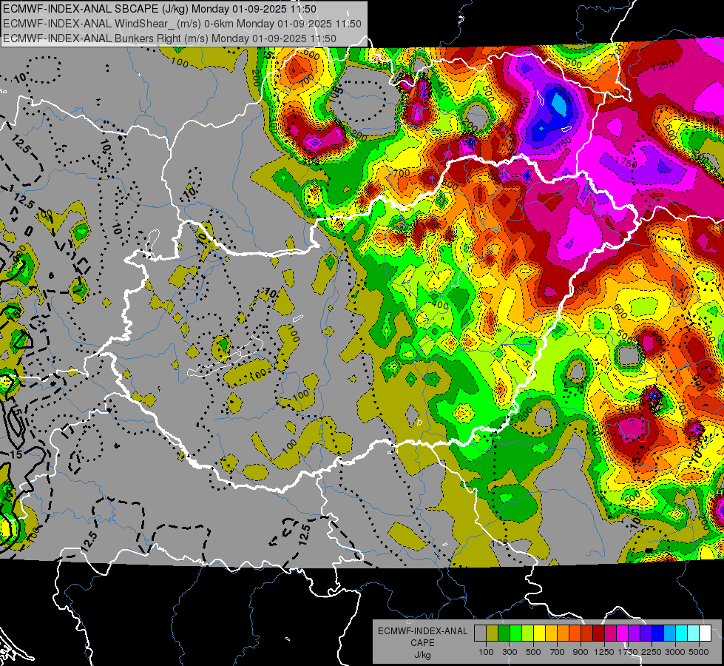Click the gray legend swatch below 100
724x666 pixels.
tap(480, 633)
